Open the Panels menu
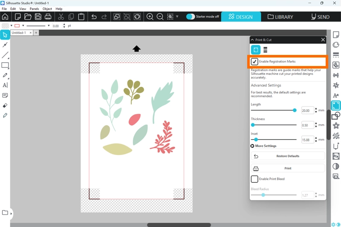This screenshot has height=227, width=341. [x=34, y=9]
